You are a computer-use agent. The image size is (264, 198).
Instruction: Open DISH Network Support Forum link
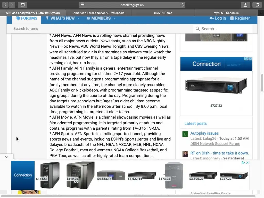tap(215, 144)
